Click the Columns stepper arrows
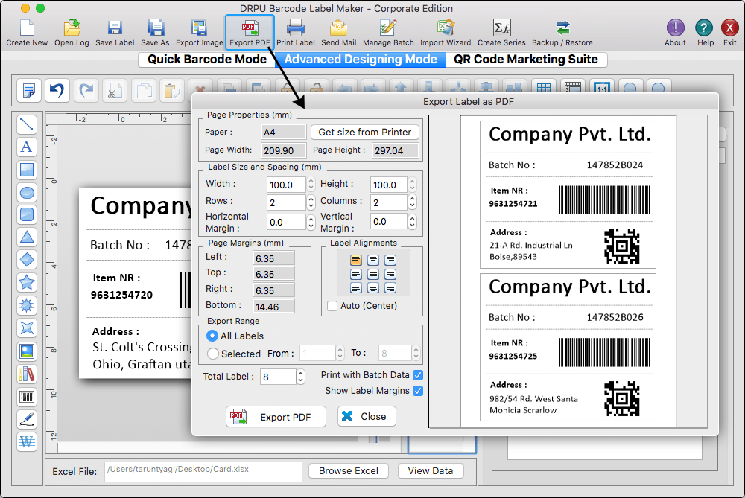This screenshot has height=498, width=745. click(x=413, y=202)
